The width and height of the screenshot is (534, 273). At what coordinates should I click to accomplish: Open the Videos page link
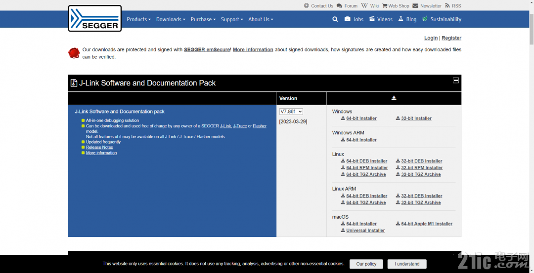click(x=385, y=19)
